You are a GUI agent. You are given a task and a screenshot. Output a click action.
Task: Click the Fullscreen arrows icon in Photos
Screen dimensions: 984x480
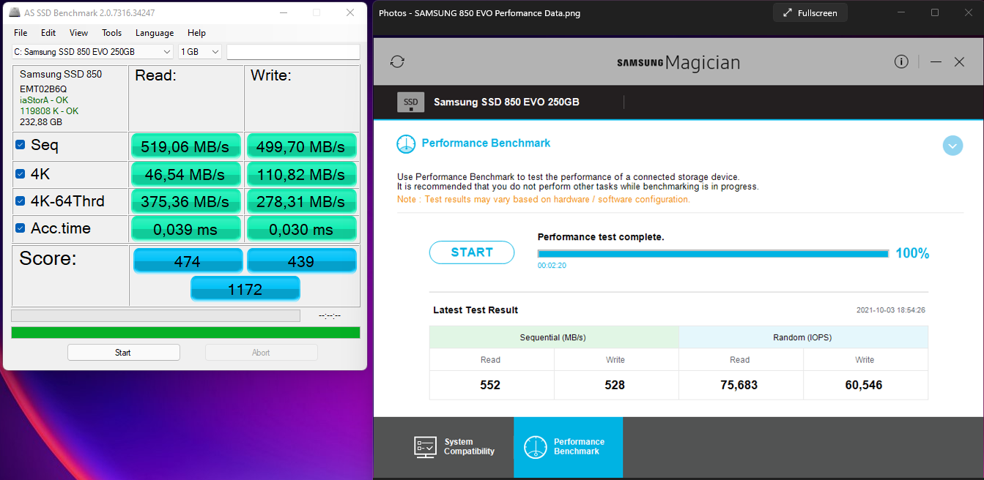click(787, 13)
